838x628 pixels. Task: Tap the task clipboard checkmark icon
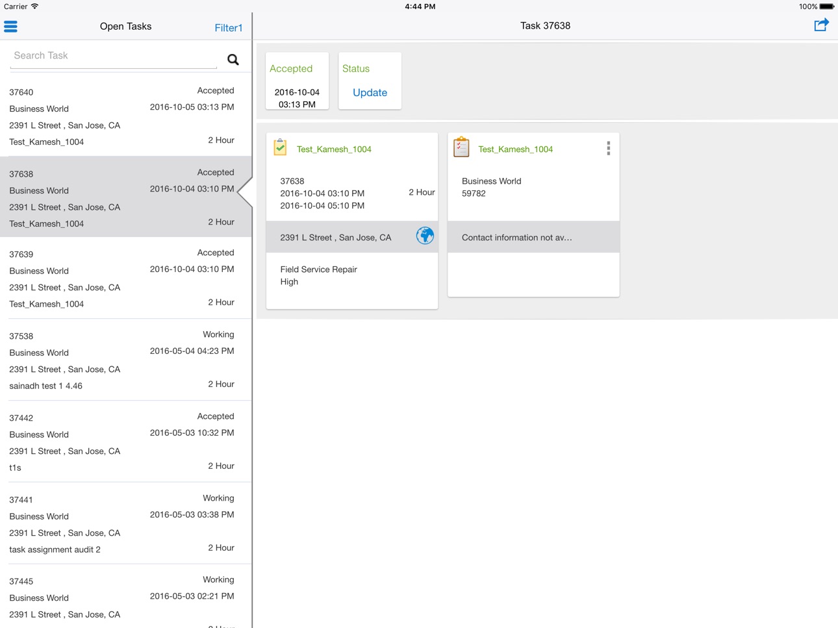(280, 147)
